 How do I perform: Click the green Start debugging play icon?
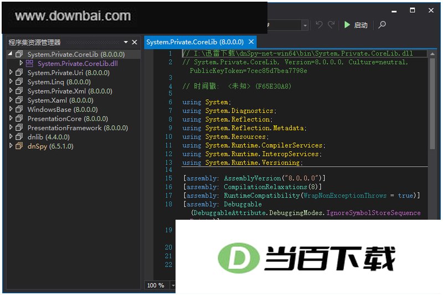(x=347, y=25)
